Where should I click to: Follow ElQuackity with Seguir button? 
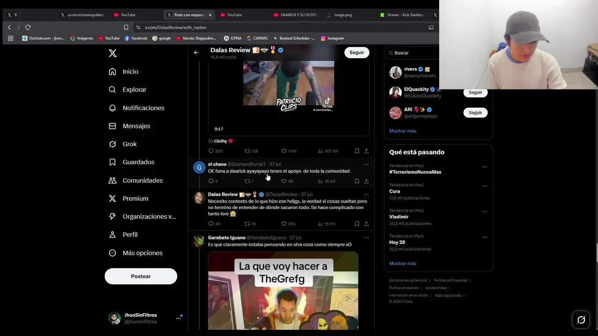[475, 92]
